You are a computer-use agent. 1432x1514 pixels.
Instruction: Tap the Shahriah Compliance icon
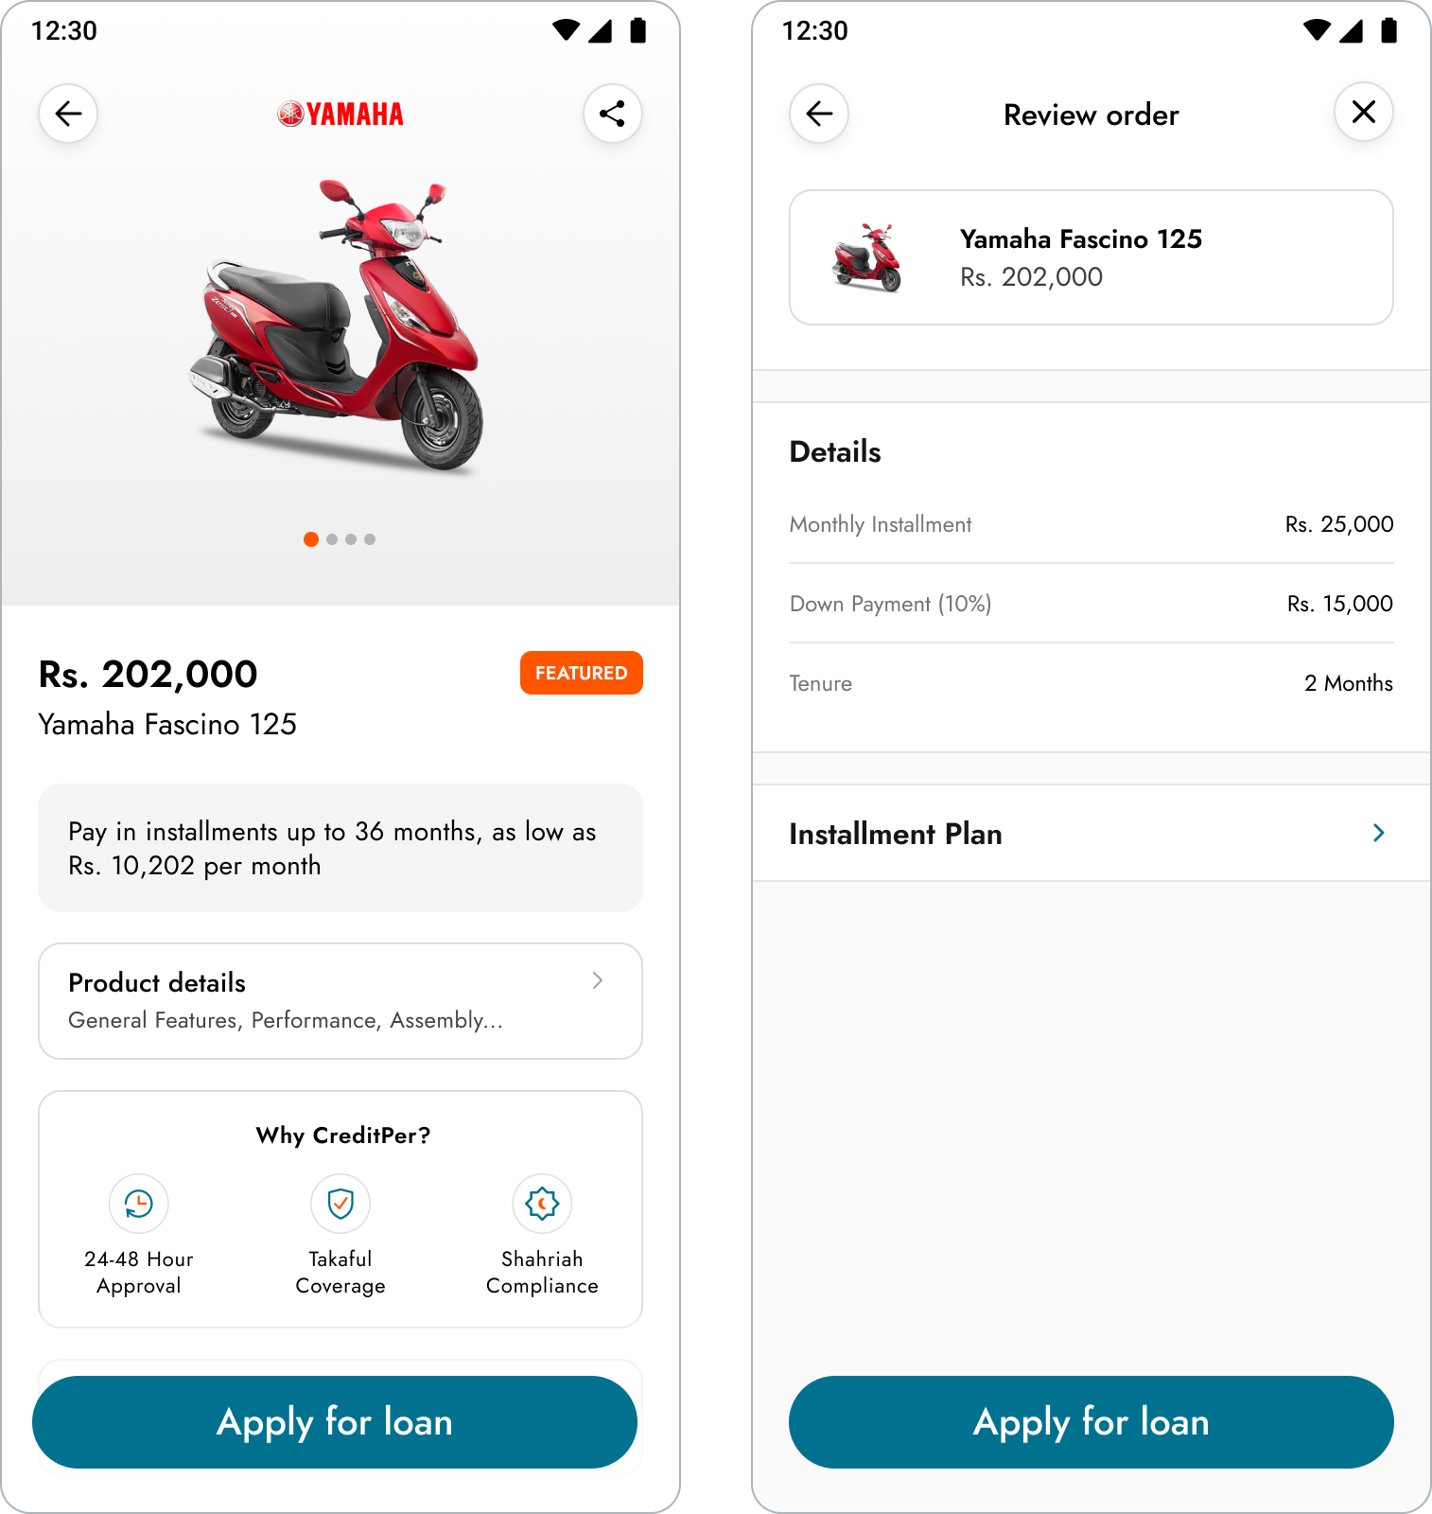pos(542,1204)
